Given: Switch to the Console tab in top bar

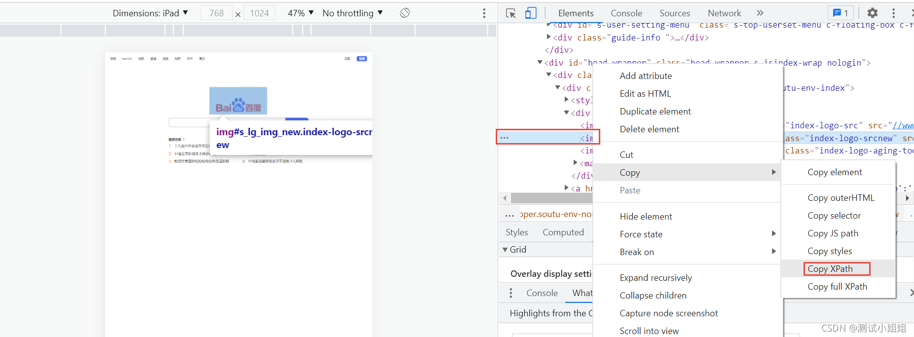Looking at the screenshot, I should (626, 13).
